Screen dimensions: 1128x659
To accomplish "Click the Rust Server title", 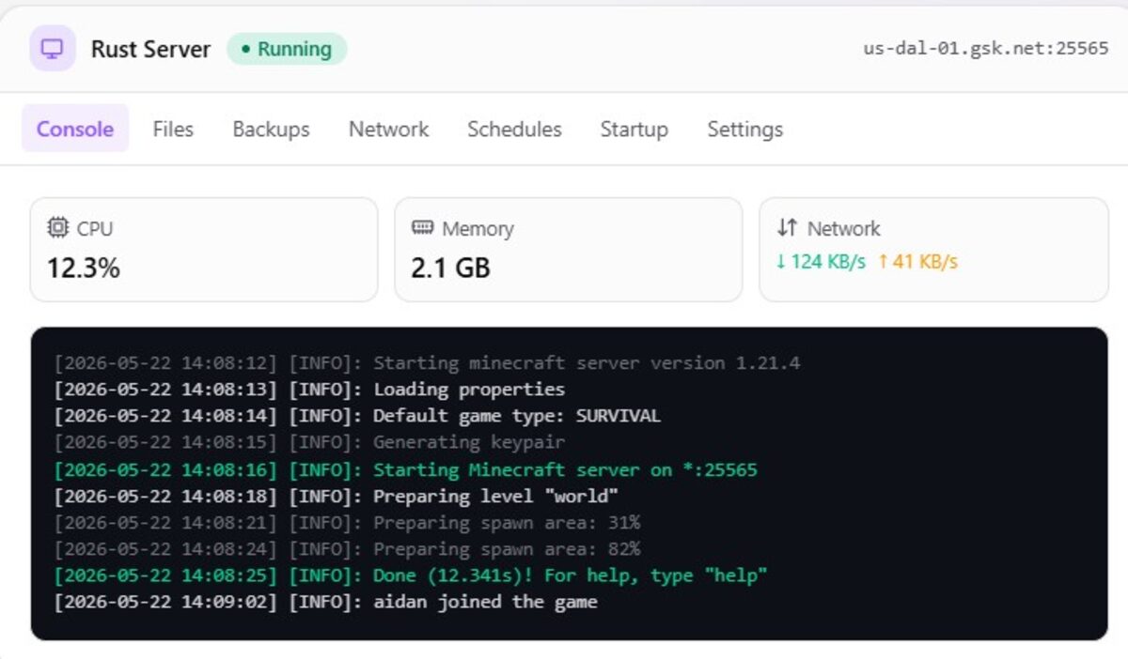I will (x=150, y=49).
